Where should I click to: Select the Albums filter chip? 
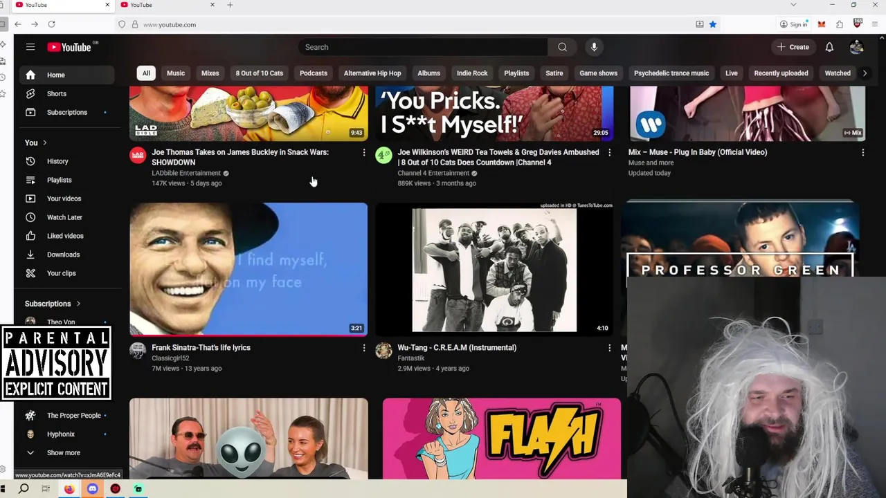point(428,73)
